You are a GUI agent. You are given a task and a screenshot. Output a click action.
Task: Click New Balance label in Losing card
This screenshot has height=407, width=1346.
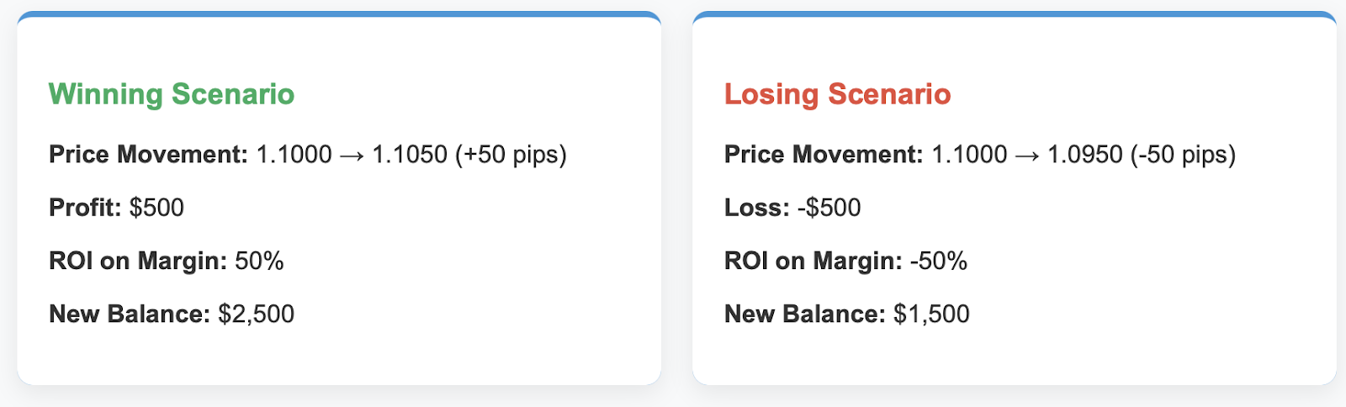pyautogui.click(x=805, y=314)
